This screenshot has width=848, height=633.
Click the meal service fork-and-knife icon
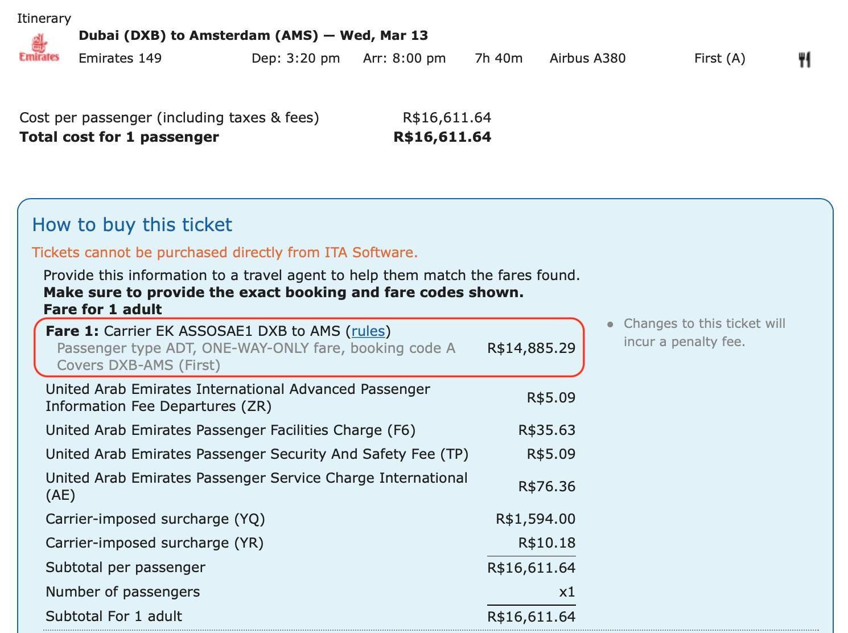pos(804,59)
